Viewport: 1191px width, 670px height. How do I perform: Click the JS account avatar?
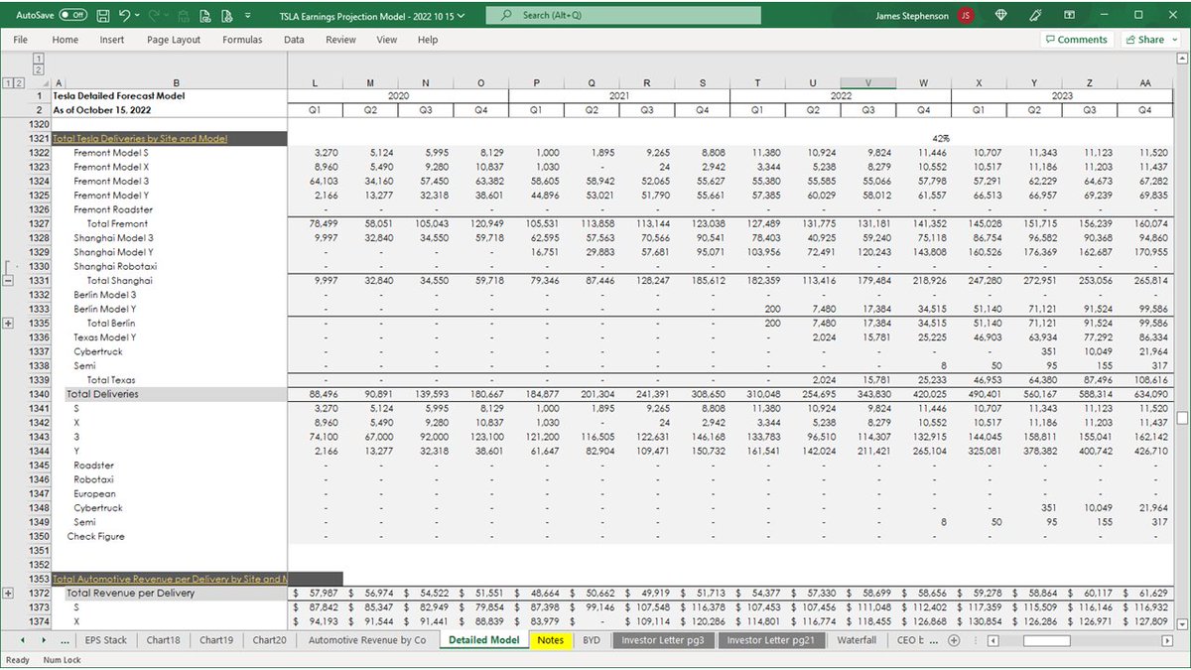(x=966, y=16)
